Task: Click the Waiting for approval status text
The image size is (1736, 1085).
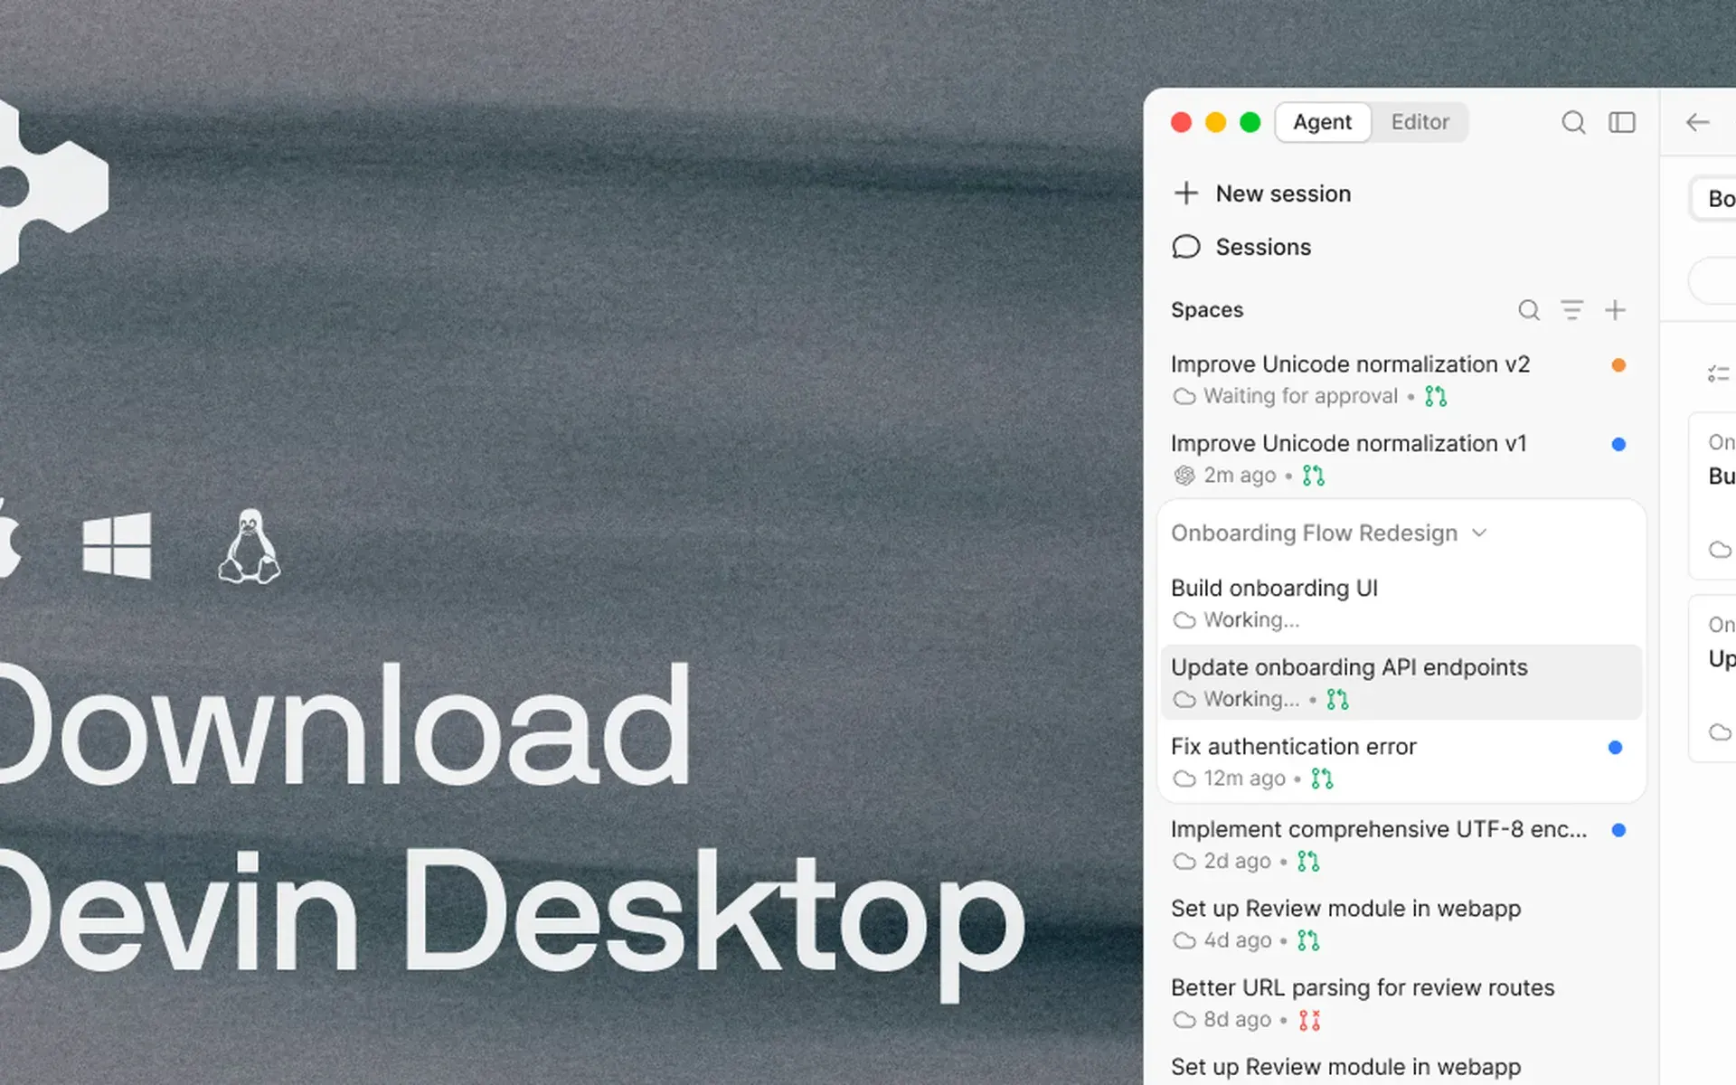Action: coord(1300,396)
